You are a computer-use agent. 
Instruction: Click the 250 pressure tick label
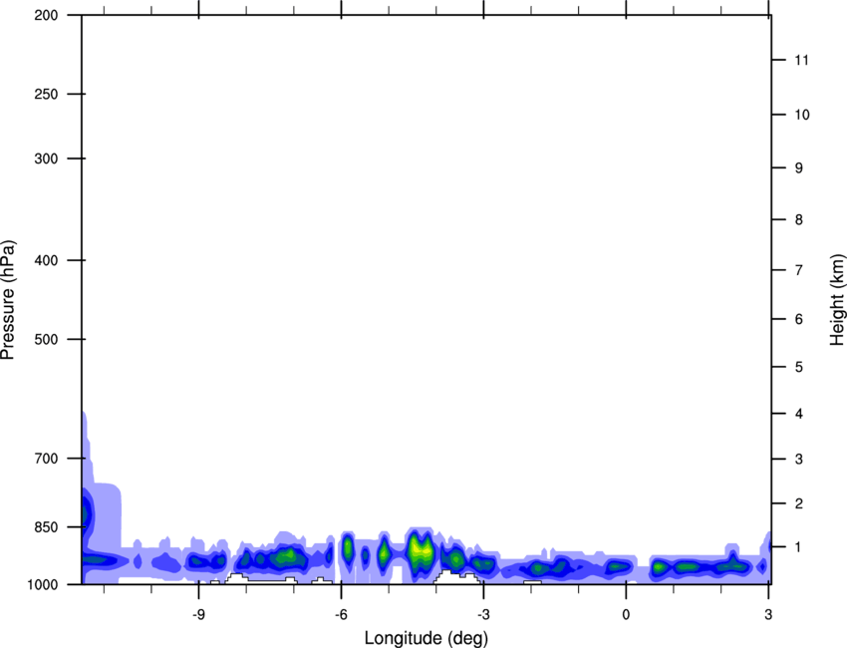tap(46, 94)
